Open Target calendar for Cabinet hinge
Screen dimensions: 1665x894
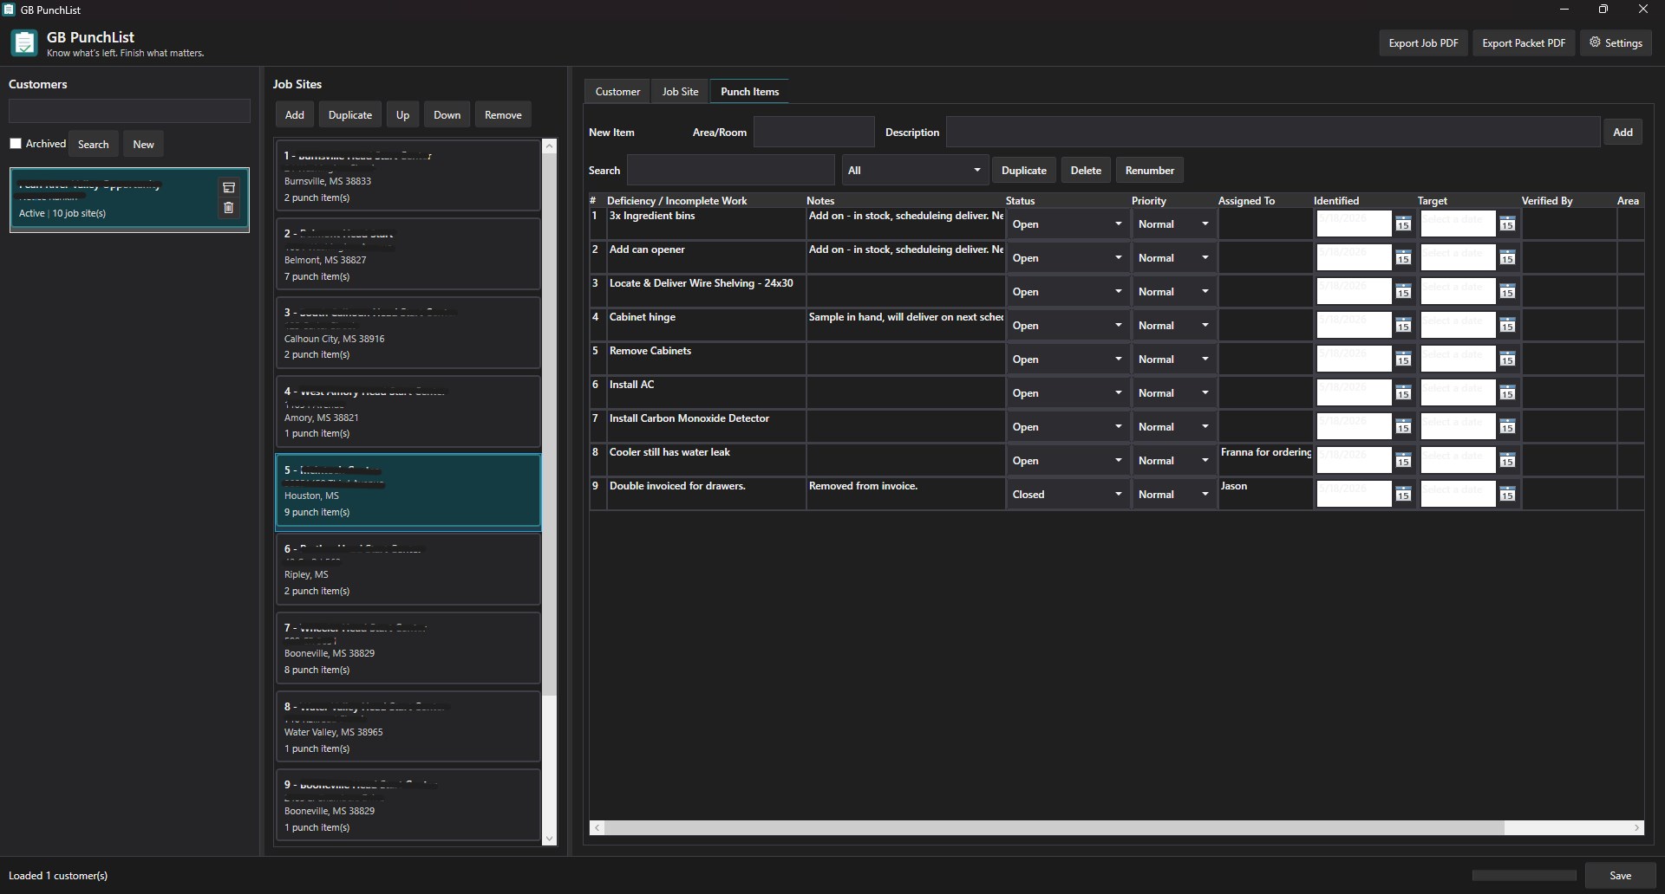pos(1507,326)
